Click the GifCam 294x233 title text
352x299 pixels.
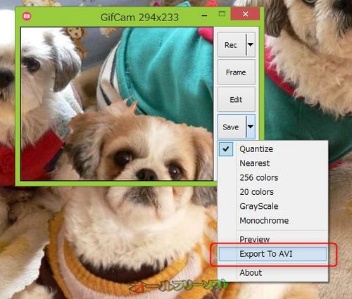pyautogui.click(x=139, y=18)
